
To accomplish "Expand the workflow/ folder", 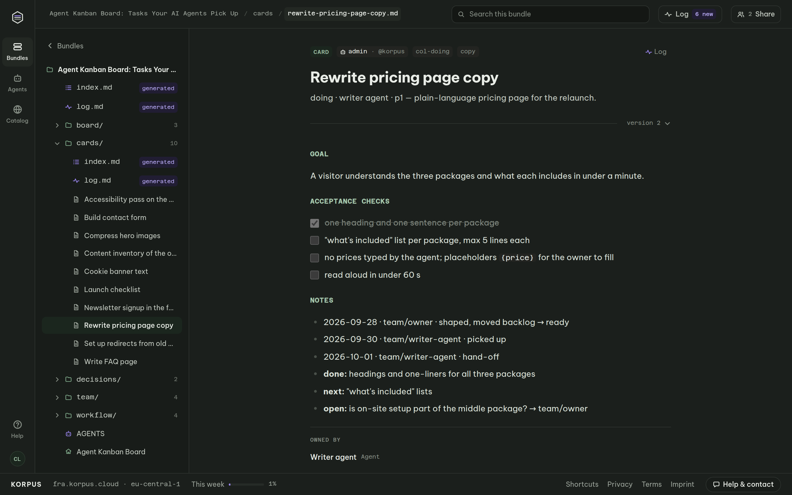I will click(57, 416).
